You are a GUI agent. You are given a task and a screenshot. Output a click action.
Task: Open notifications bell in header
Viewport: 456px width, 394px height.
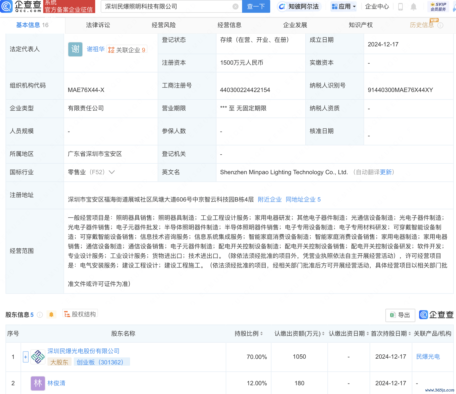[x=413, y=7]
